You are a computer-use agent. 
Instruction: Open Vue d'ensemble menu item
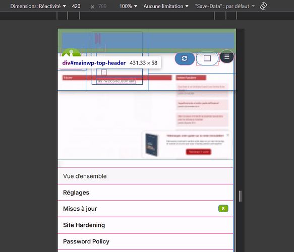coord(146,176)
